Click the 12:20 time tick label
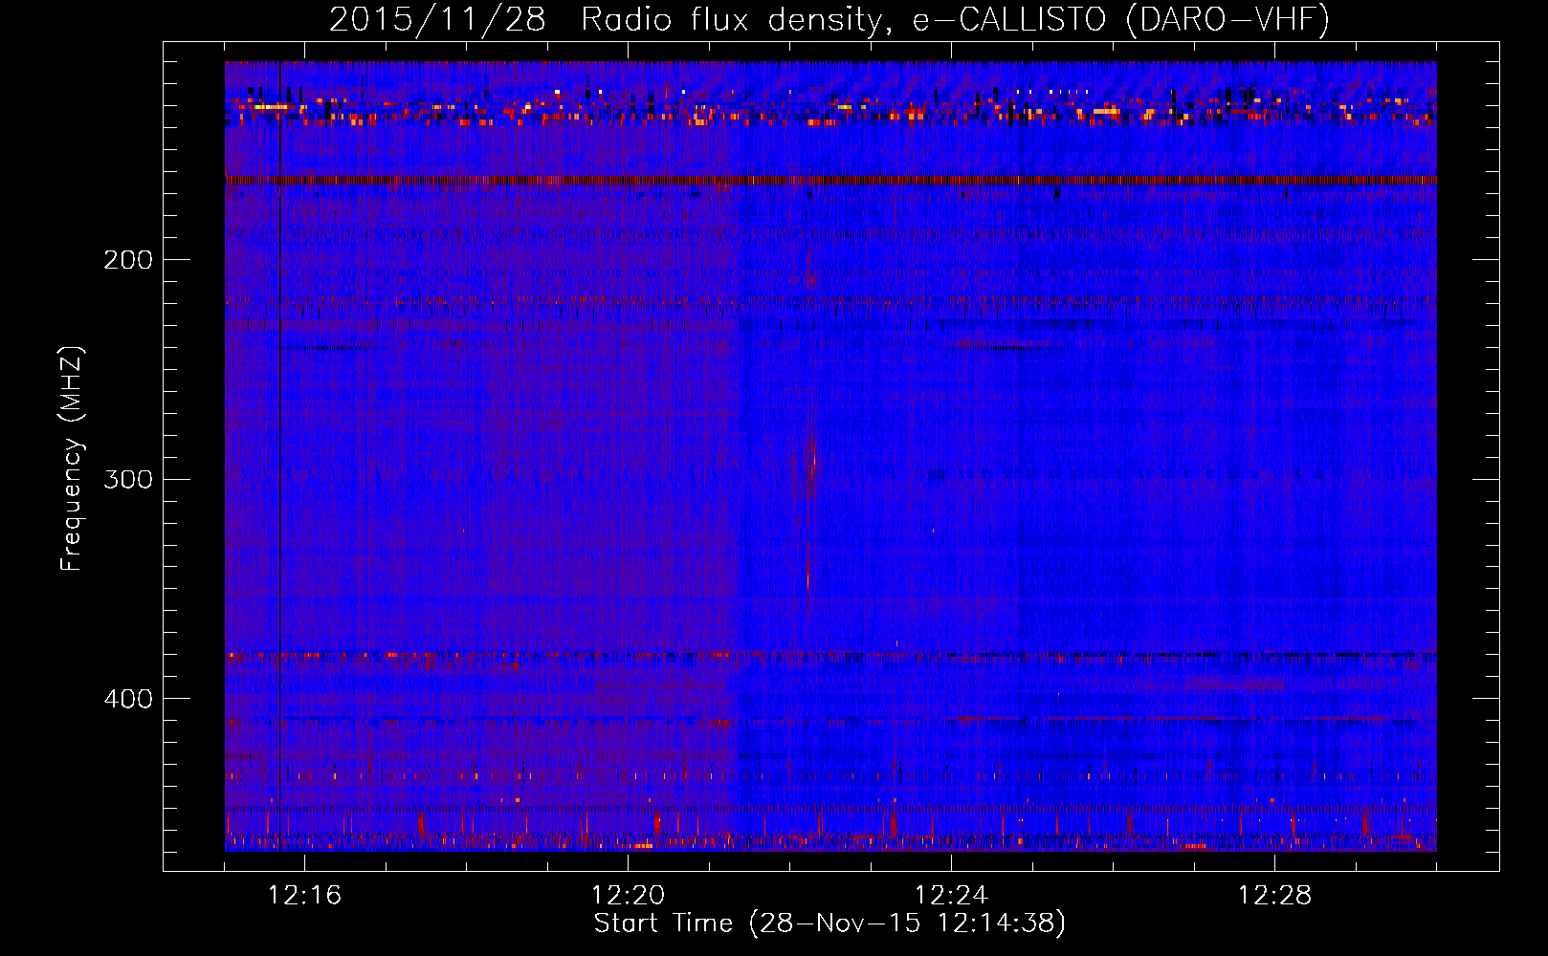Image resolution: width=1548 pixels, height=956 pixels. 628,896
